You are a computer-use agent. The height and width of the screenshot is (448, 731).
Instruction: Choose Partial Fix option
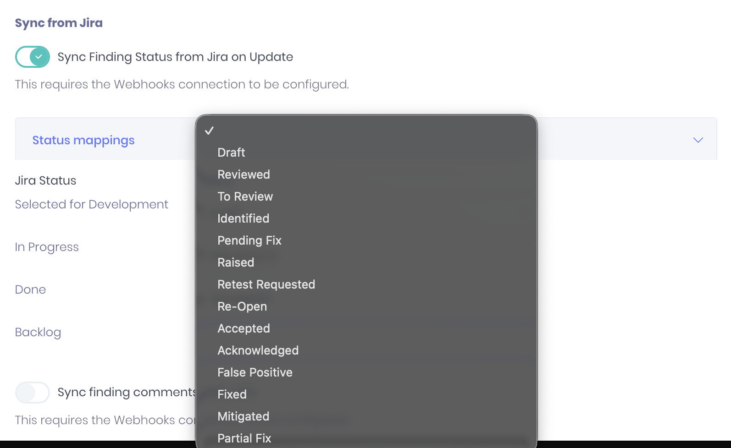366,438
